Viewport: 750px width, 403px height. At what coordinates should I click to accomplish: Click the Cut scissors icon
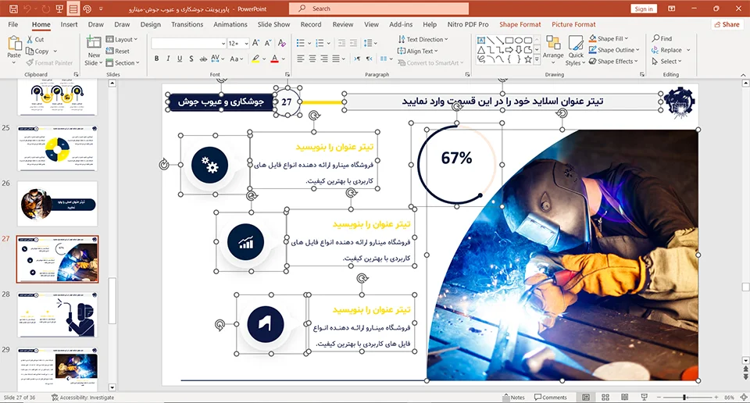coord(30,40)
